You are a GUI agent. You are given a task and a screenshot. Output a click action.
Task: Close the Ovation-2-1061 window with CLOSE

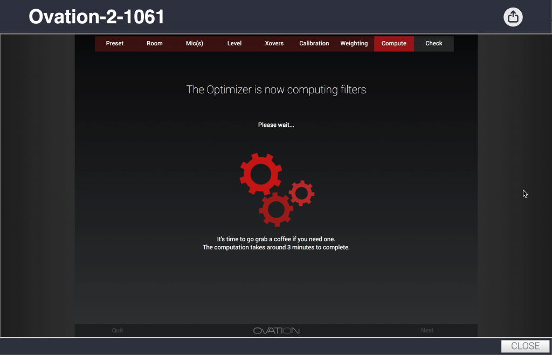click(525, 346)
